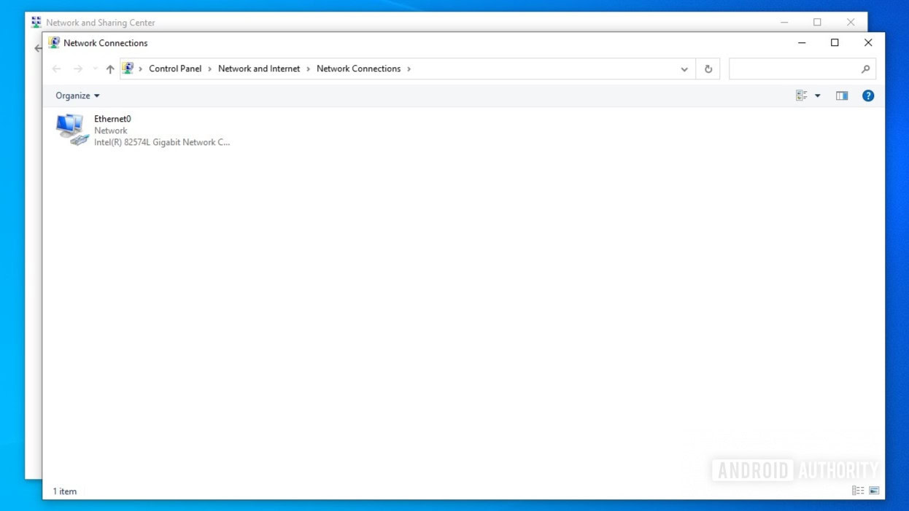Click Change your view icon
The width and height of the screenshot is (909, 511).
(x=802, y=95)
